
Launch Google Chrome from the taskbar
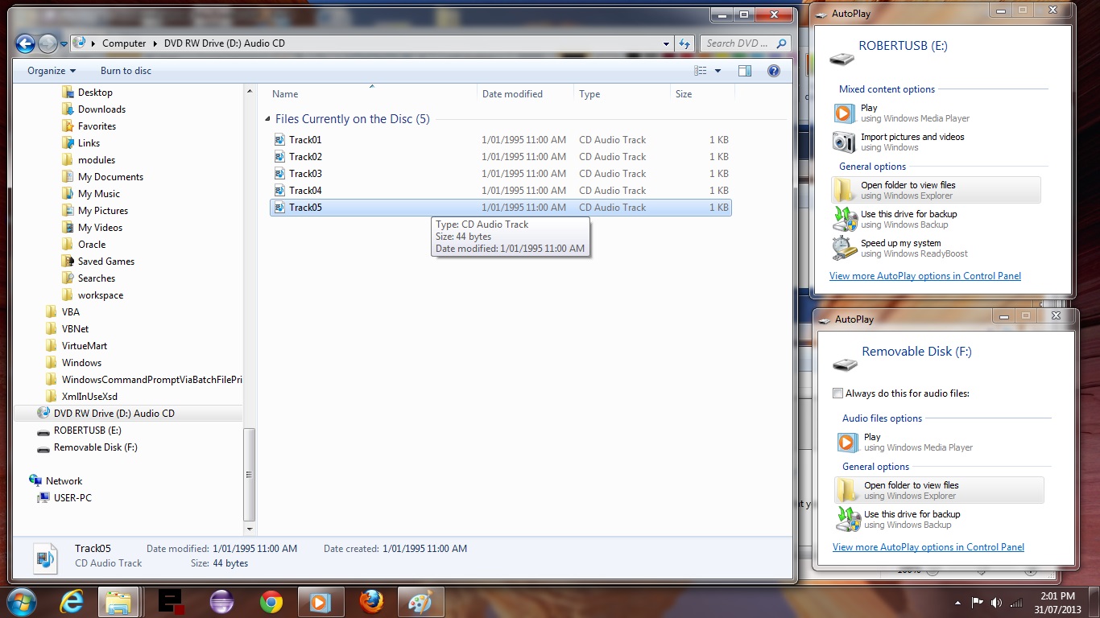coord(271,602)
